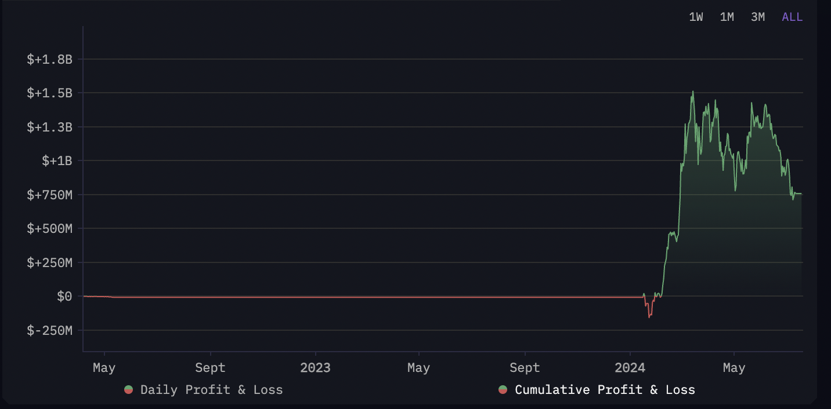Image resolution: width=831 pixels, height=409 pixels.
Task: Toggle Daily Profit & Loss series label
Action: [211, 389]
